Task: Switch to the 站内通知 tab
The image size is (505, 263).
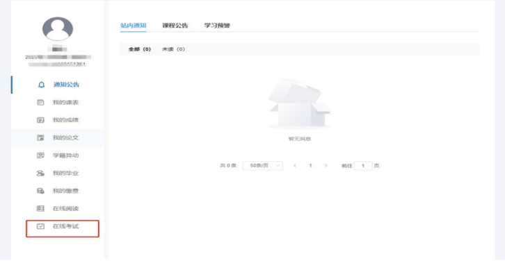Action: [x=134, y=26]
